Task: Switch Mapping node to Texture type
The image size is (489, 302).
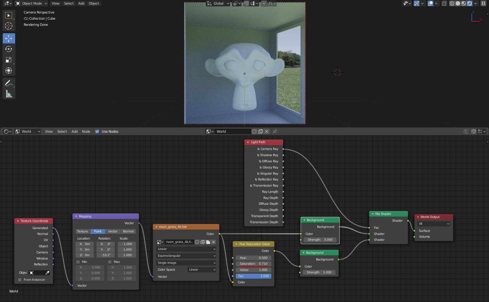Action: coord(82,232)
